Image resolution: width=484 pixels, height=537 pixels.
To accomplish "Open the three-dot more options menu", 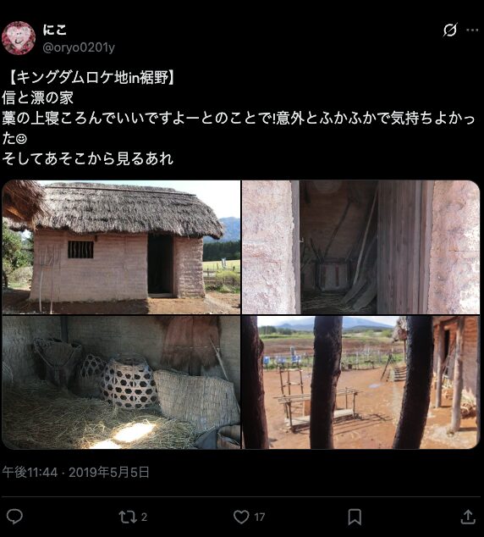I will (472, 30).
